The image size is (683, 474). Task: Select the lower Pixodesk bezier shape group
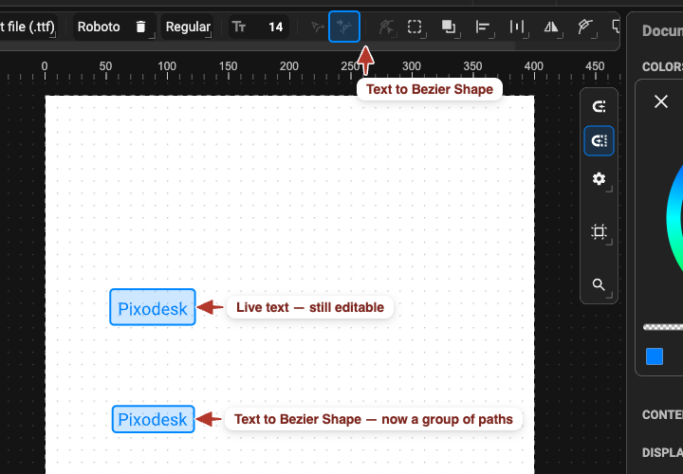tap(153, 419)
